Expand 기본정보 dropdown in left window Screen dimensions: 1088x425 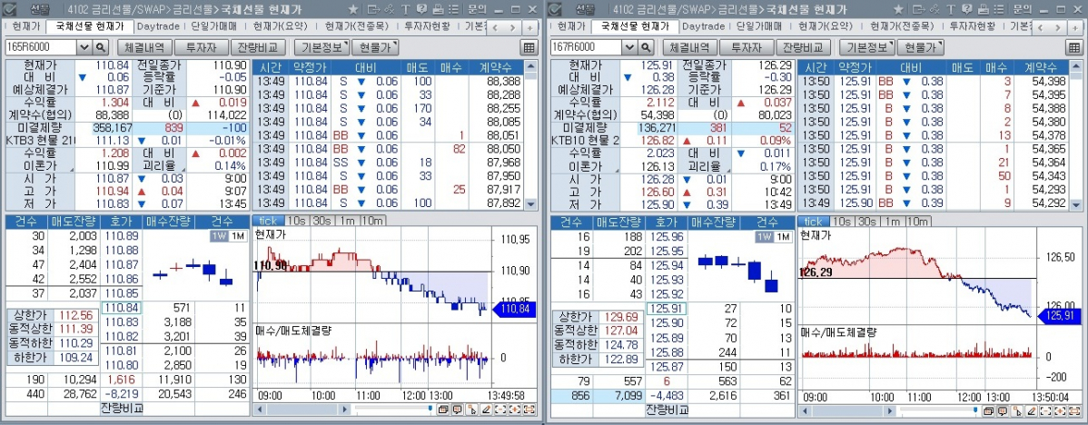coord(321,47)
